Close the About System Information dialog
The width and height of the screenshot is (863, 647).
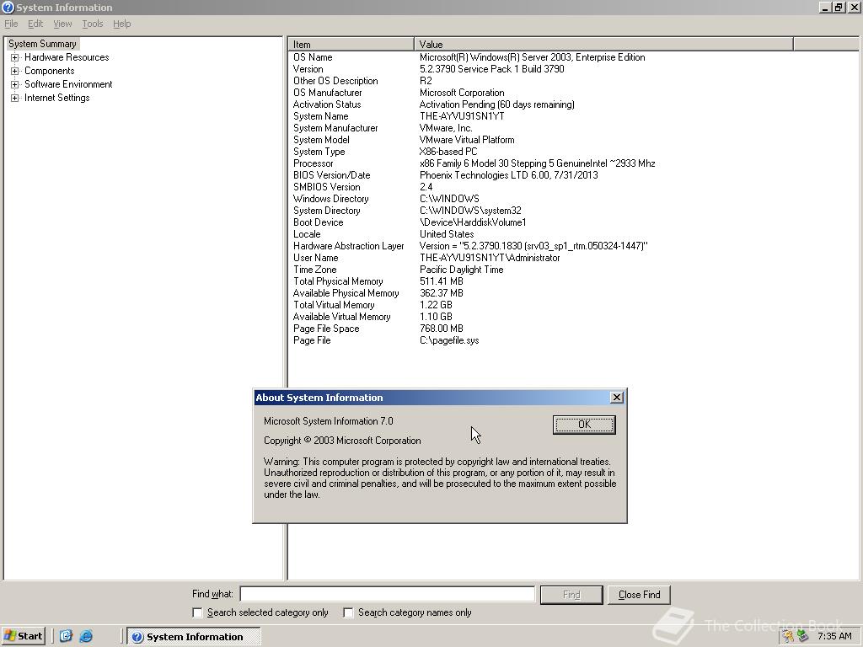pyautogui.click(x=616, y=398)
